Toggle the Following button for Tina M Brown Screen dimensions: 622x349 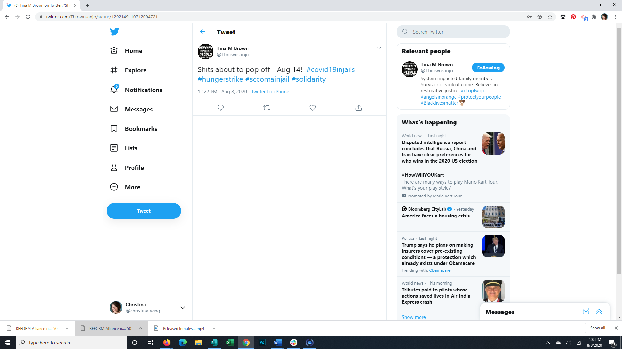[x=488, y=68]
